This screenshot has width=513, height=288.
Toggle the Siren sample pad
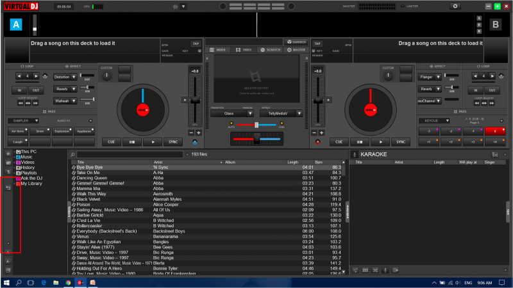(x=40, y=131)
